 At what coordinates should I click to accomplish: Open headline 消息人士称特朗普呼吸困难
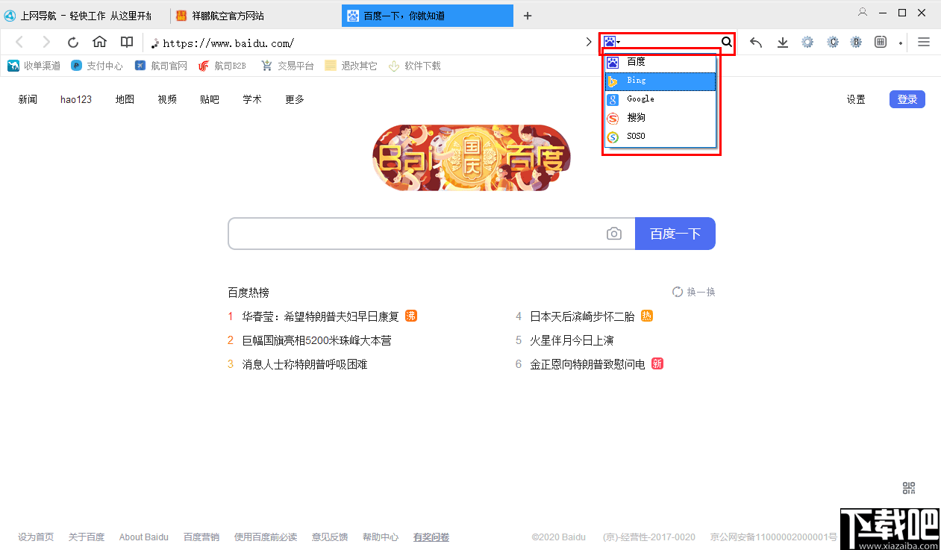304,364
